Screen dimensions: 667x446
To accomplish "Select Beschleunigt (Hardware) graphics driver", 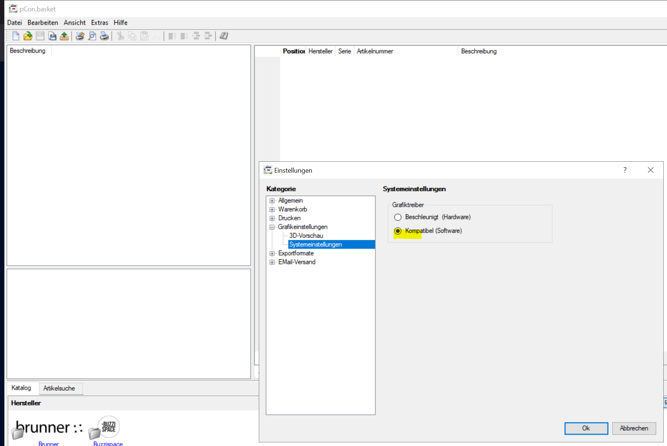I will click(x=398, y=217).
